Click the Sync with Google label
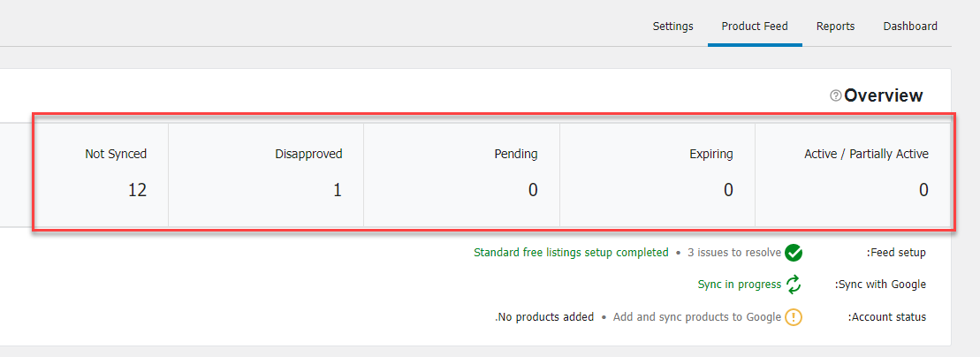The width and height of the screenshot is (980, 357). coord(881,285)
